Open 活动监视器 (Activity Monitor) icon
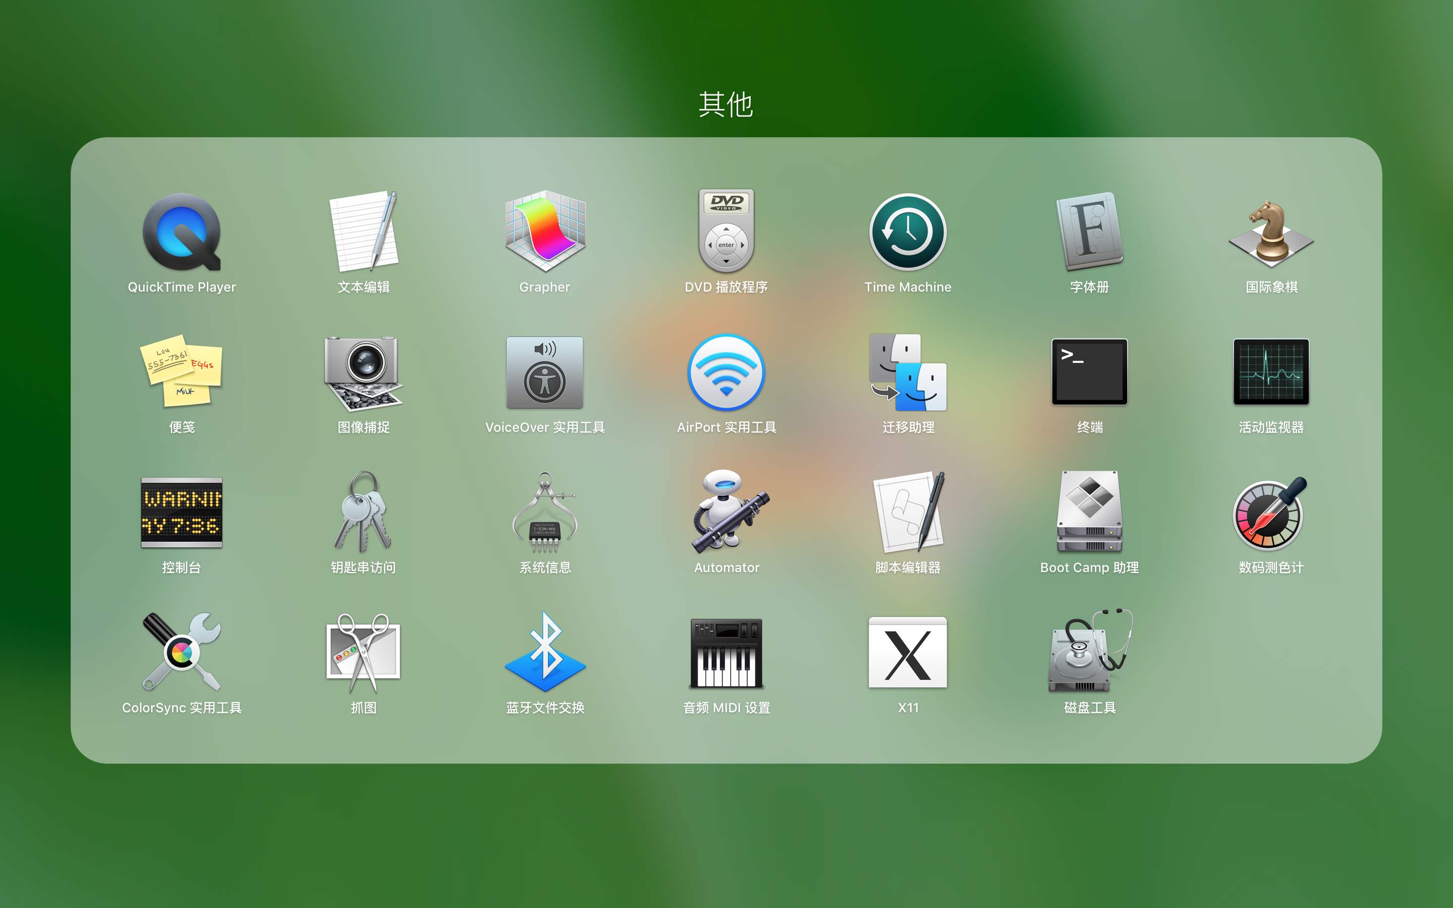 1271,372
